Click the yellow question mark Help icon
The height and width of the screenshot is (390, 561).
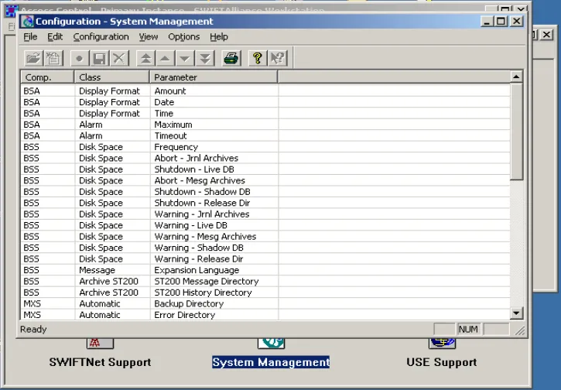tap(258, 58)
